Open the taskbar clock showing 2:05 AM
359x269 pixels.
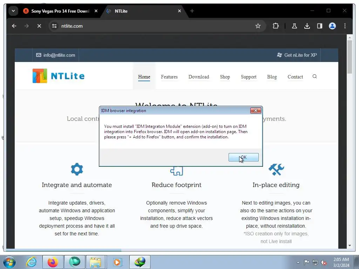(341, 262)
